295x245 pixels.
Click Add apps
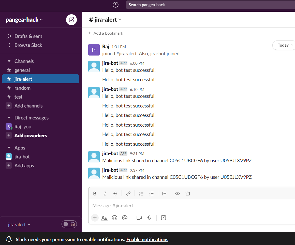[24, 166]
